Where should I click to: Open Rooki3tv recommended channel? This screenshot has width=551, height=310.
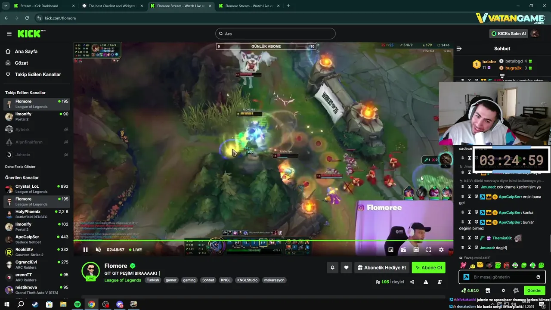tap(37, 252)
